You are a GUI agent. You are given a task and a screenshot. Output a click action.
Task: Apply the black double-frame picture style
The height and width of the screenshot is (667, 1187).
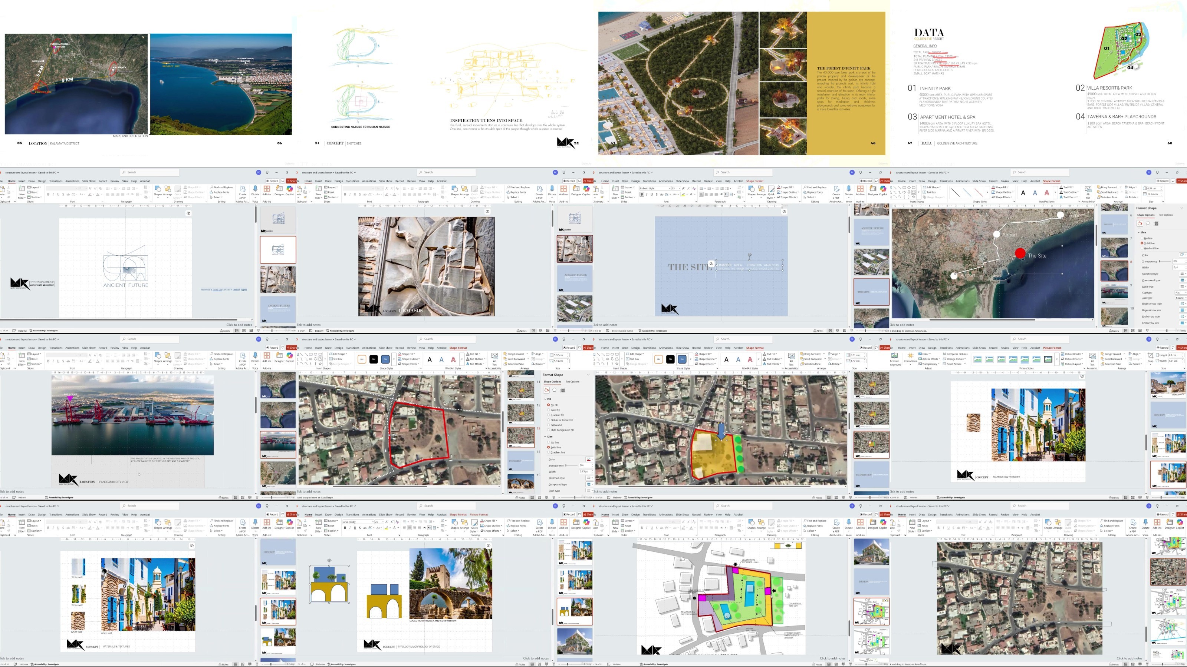point(1048,359)
